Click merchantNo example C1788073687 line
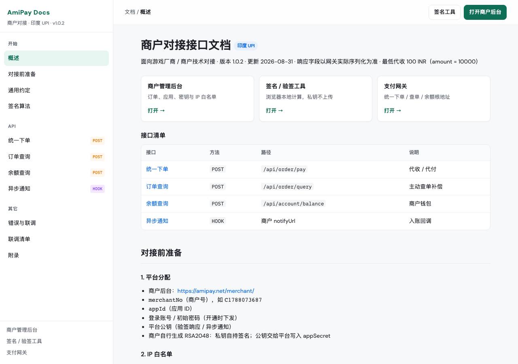Viewport: 518px width, 364px height. click(x=205, y=300)
